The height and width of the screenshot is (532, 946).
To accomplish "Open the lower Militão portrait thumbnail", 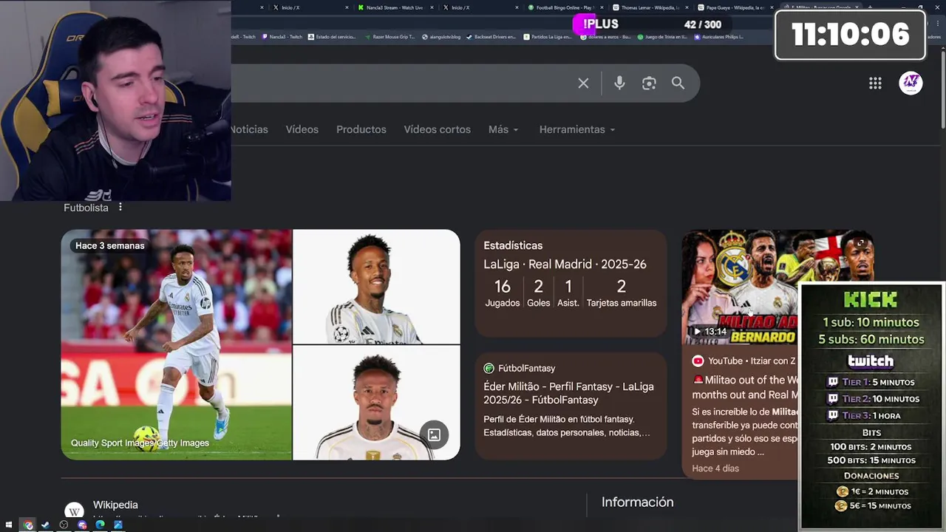I will pos(376,403).
